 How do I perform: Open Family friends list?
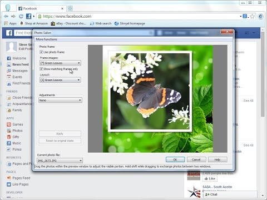[x=14, y=110]
